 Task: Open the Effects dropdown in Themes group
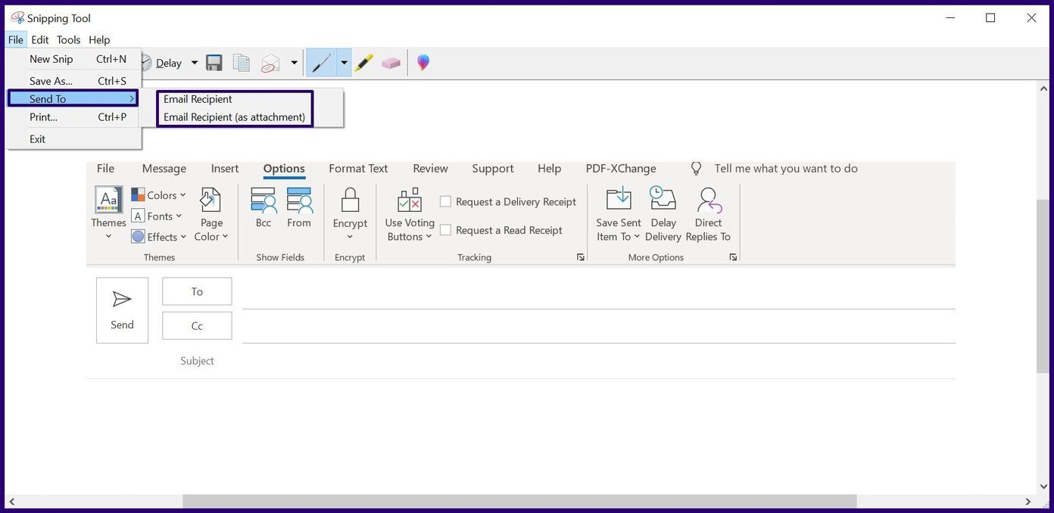tap(159, 237)
